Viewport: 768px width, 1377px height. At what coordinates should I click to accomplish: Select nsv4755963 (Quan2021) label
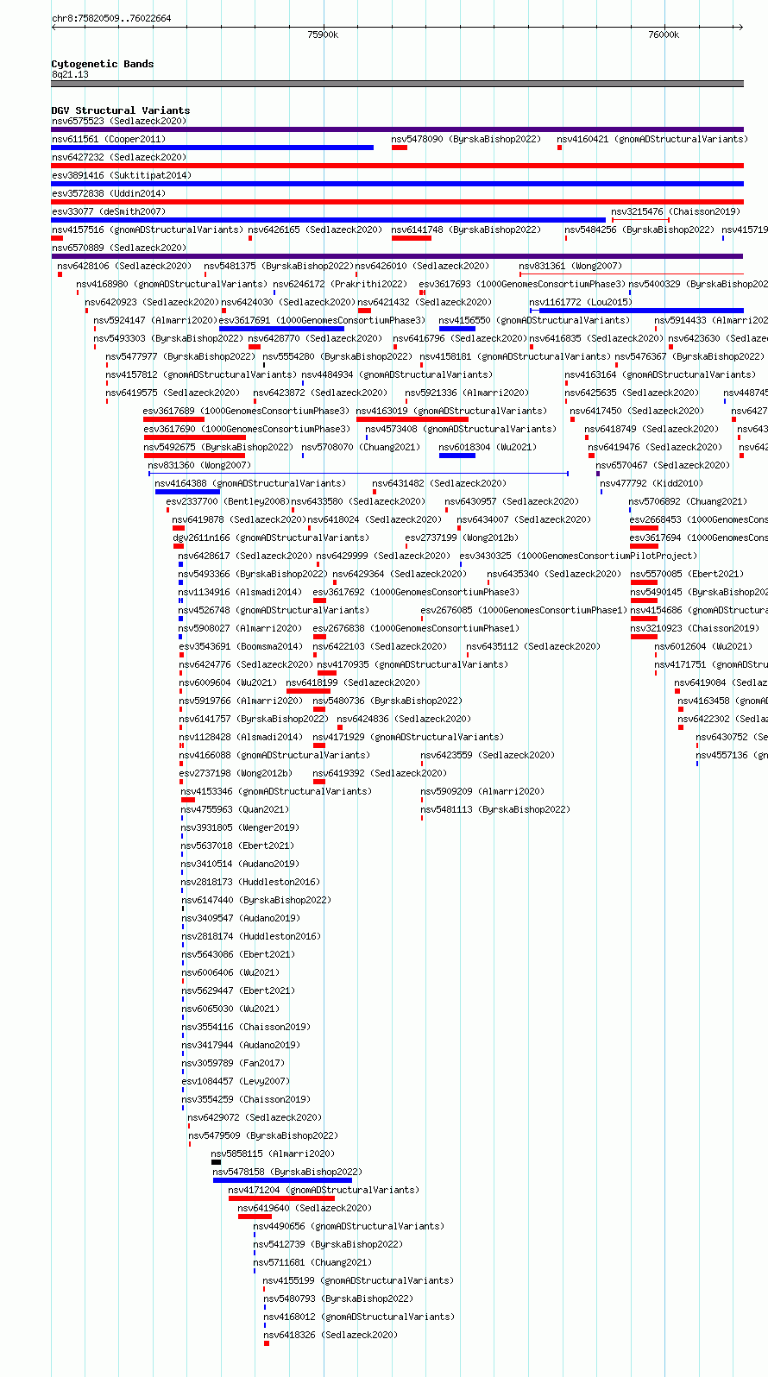pyautogui.click(x=236, y=809)
